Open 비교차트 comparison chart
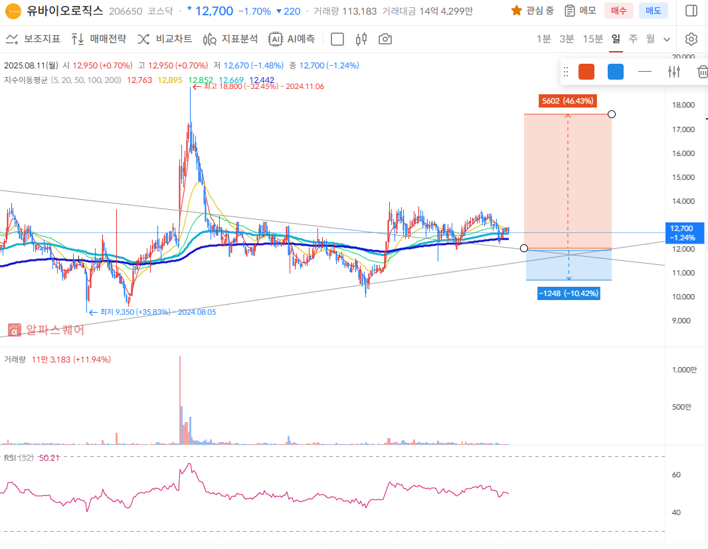The width and height of the screenshot is (708, 549). coord(165,39)
